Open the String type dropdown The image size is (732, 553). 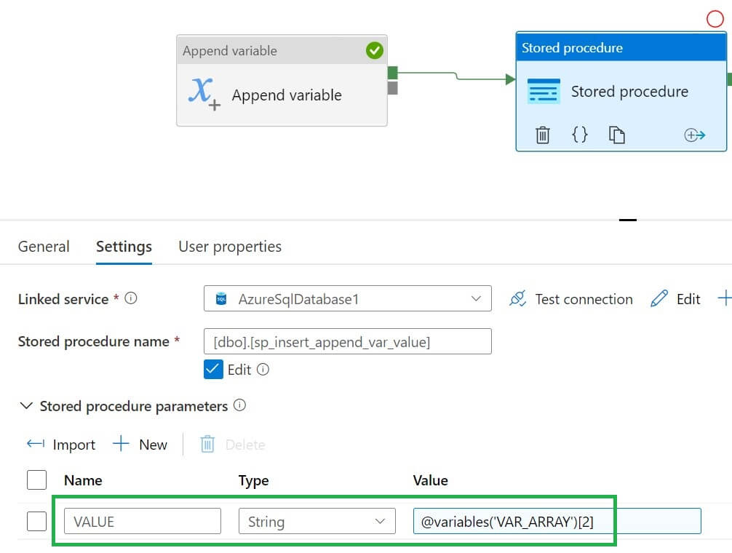[x=317, y=521]
